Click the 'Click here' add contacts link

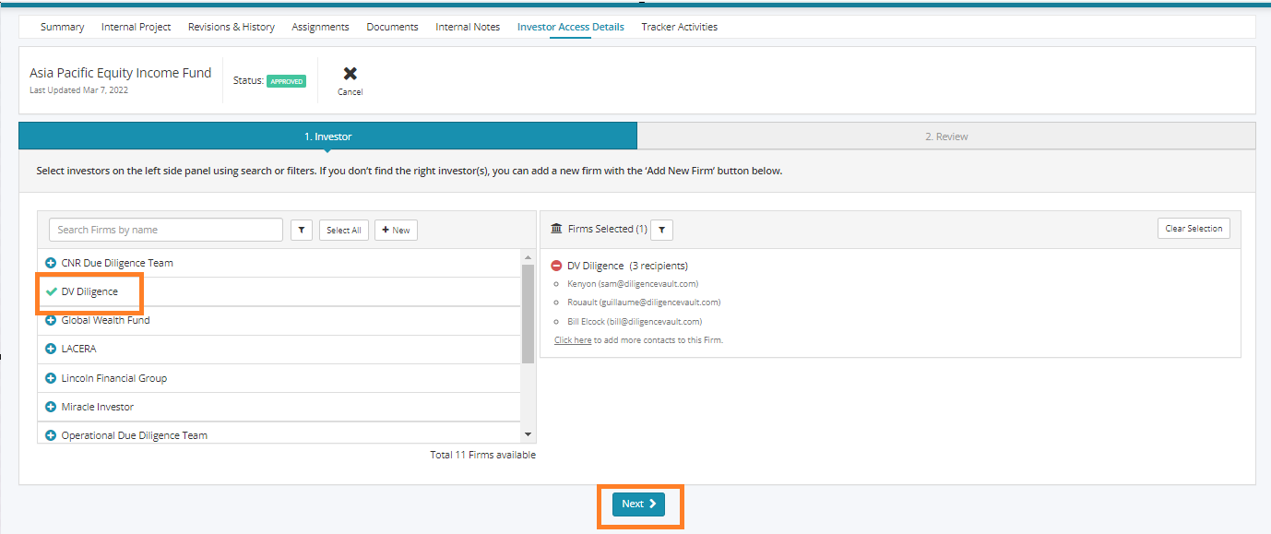point(573,340)
